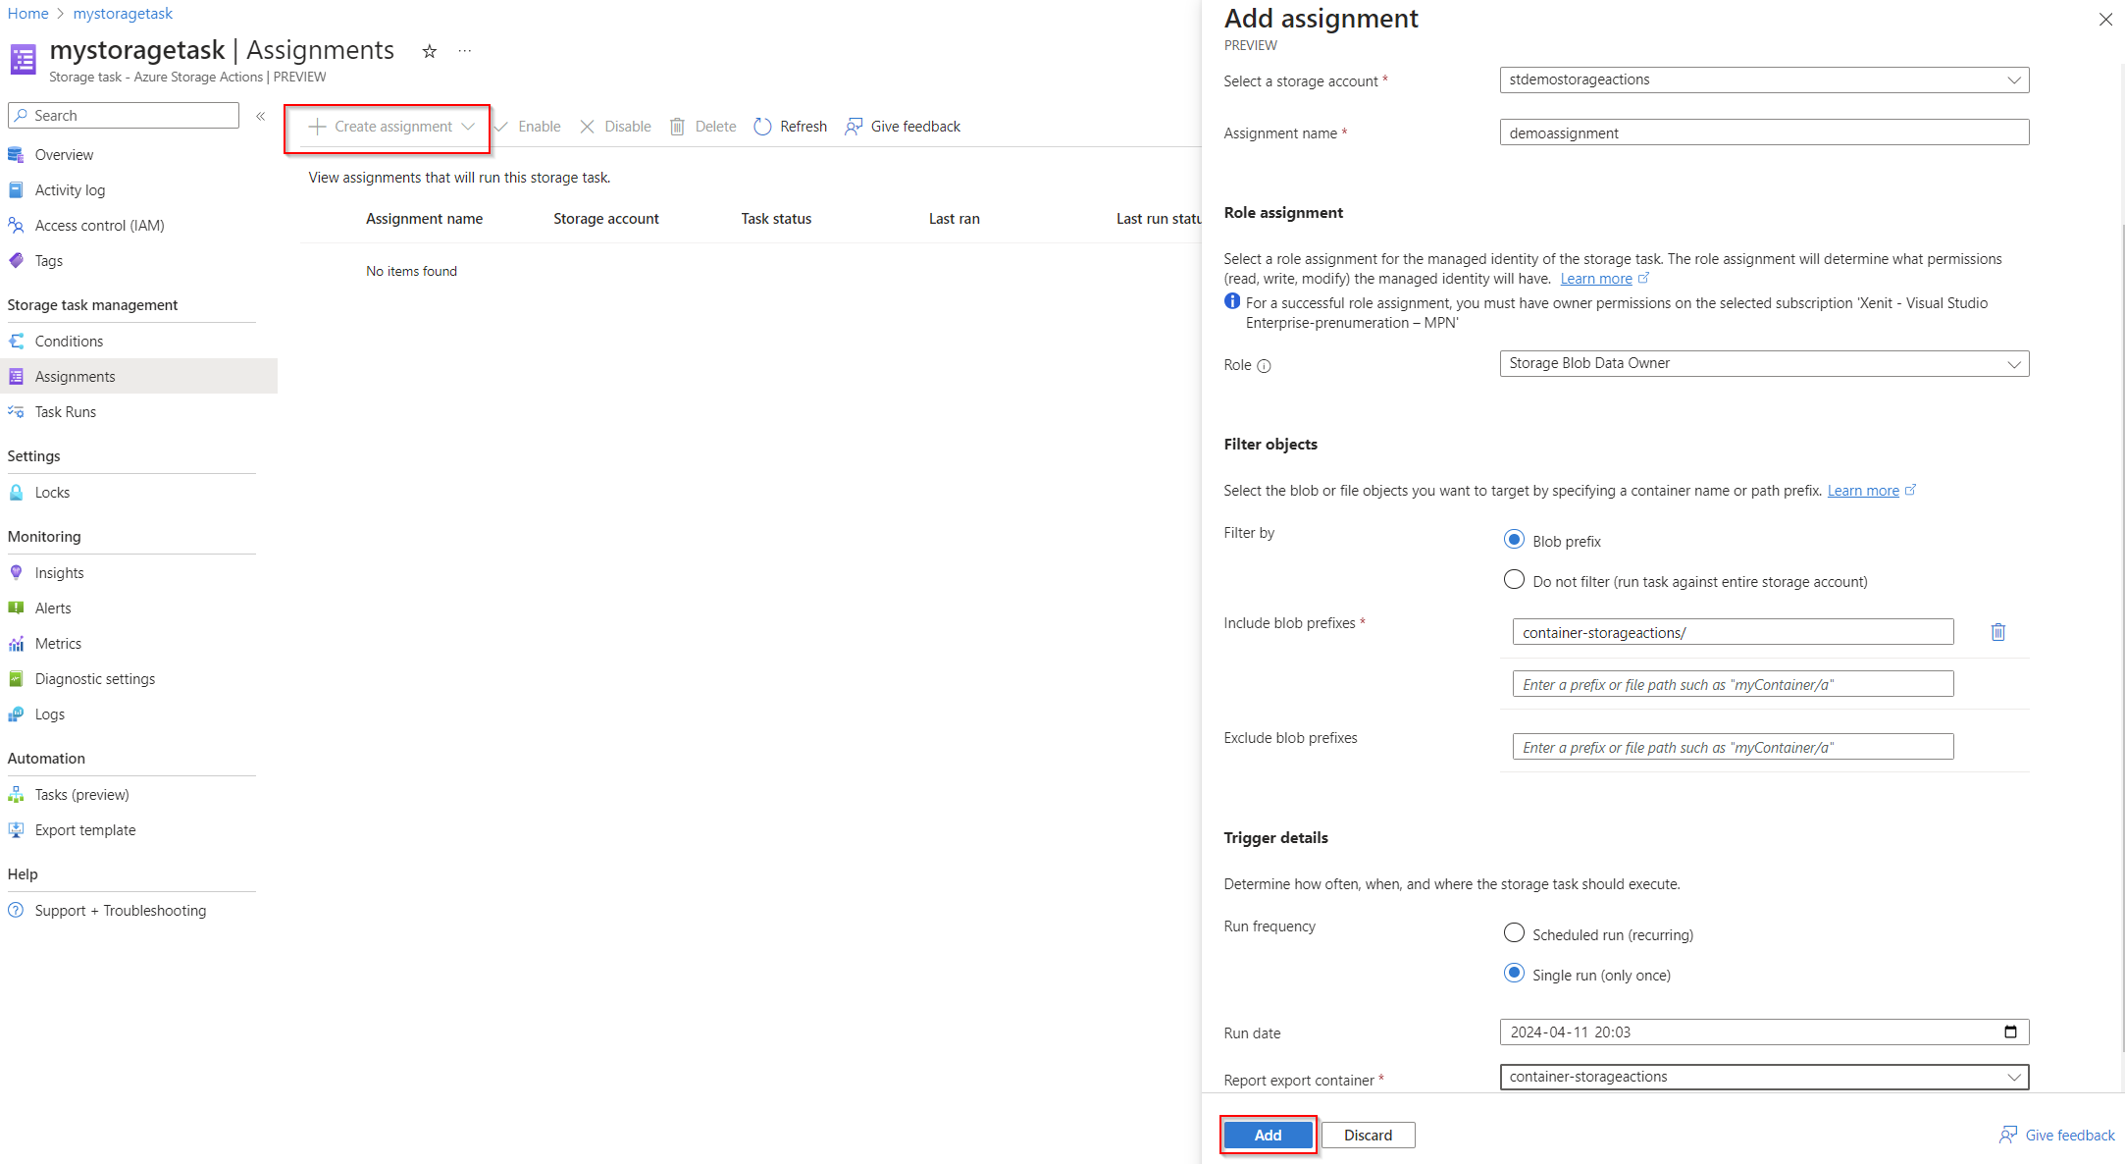Click the Alerts icon

(16, 608)
